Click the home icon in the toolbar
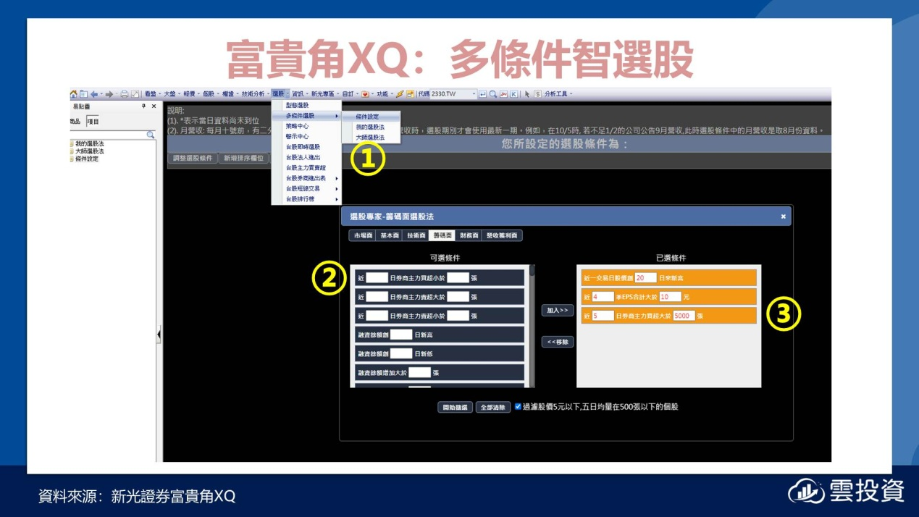The image size is (919, 517). 74,94
